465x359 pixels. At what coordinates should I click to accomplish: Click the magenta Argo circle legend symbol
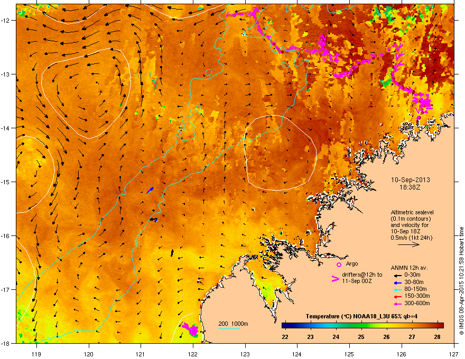coord(339,264)
